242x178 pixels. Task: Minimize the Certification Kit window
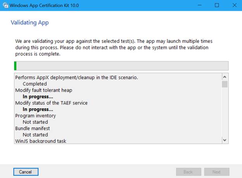pos(200,5)
